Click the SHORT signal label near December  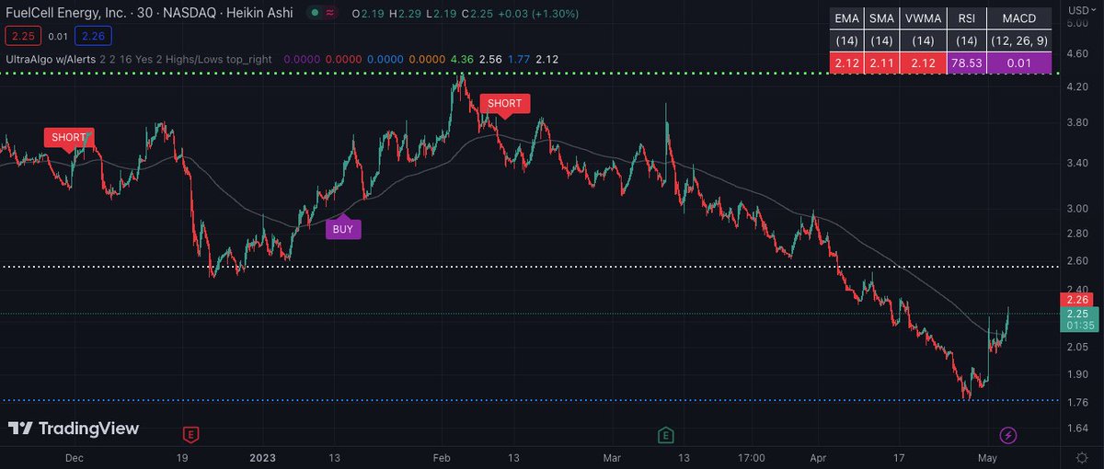[x=69, y=138]
